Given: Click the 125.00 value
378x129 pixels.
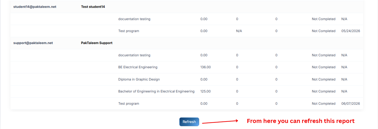Looking at the screenshot, I should (205, 91).
